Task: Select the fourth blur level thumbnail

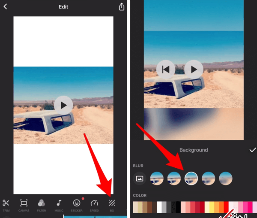Action: point(208,179)
